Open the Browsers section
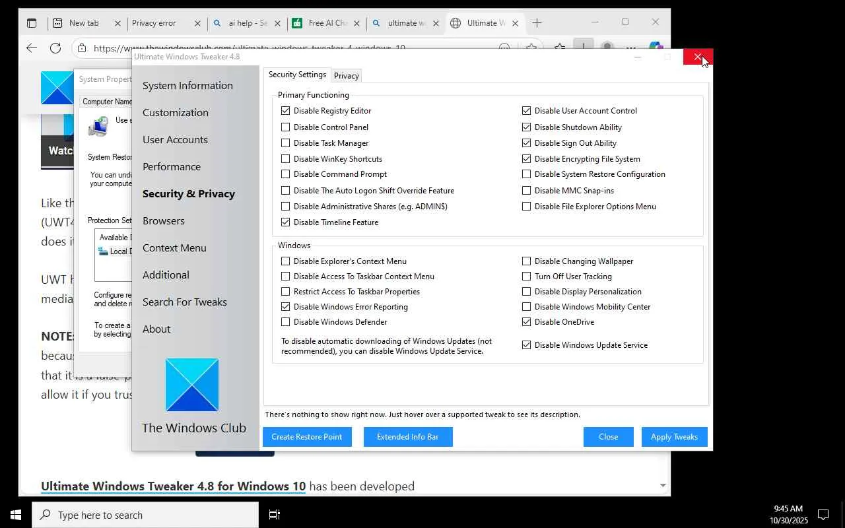Image resolution: width=845 pixels, height=528 pixels. 164,221
